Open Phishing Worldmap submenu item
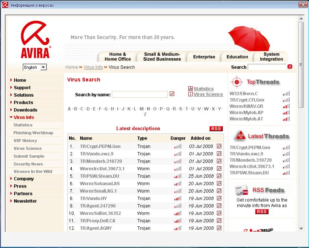Screen dimensions: 309x248 coord(33,133)
